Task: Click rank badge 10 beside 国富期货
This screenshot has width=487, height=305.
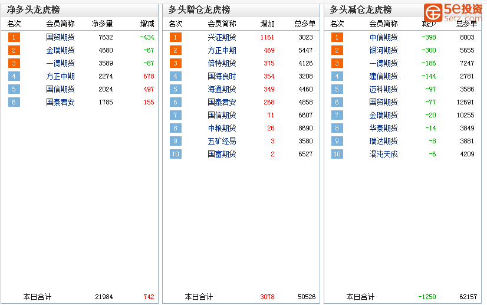Action: [176, 154]
